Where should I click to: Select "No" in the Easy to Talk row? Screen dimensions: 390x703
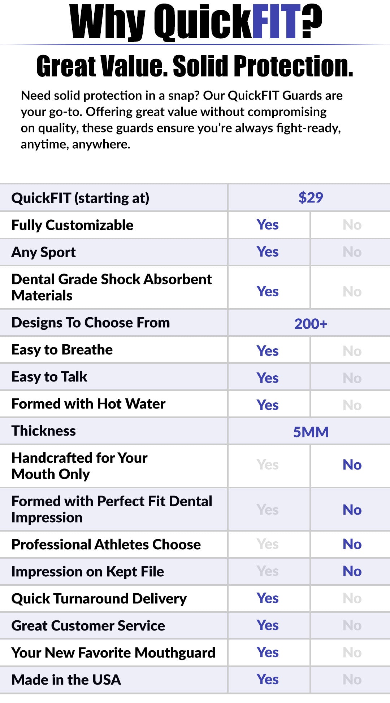(x=352, y=378)
